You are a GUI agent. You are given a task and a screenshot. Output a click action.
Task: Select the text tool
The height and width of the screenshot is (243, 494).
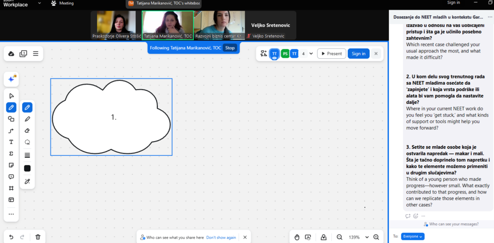pos(11,142)
